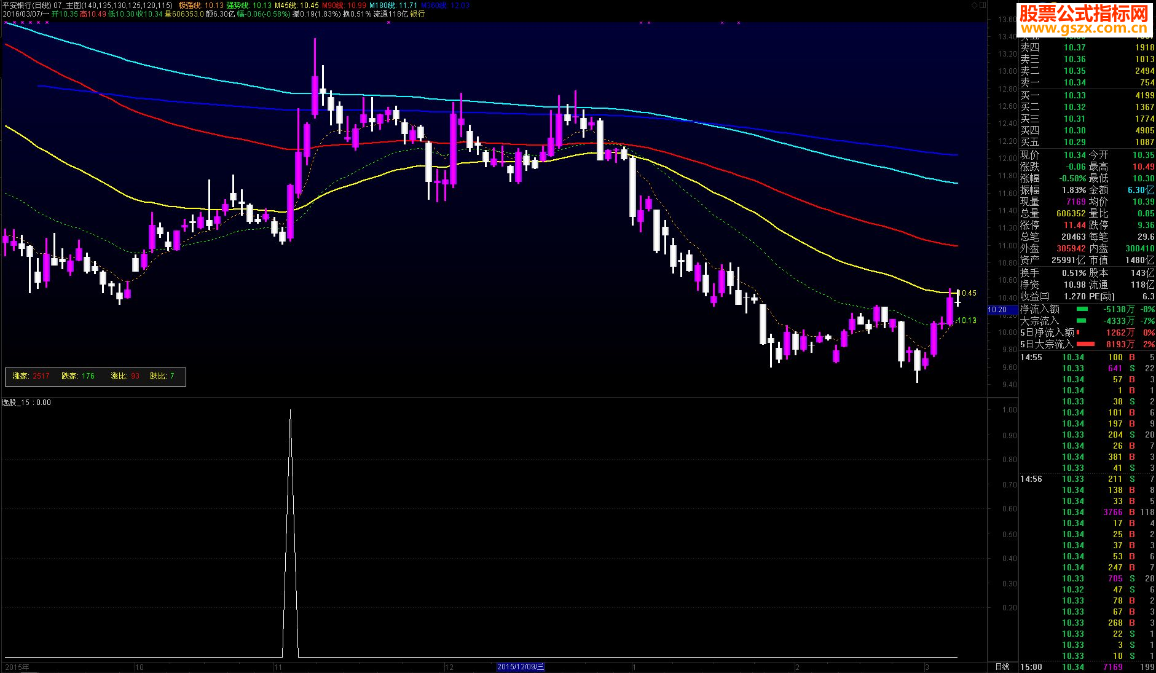The width and height of the screenshot is (1156, 673).
Task: Click the 卖二 10.35 order row
Action: [1087, 71]
